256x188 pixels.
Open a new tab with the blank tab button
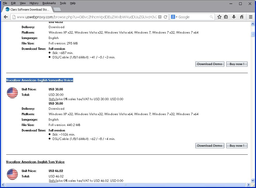tap(57, 10)
